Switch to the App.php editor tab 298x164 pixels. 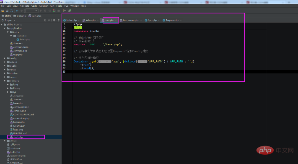point(152,20)
